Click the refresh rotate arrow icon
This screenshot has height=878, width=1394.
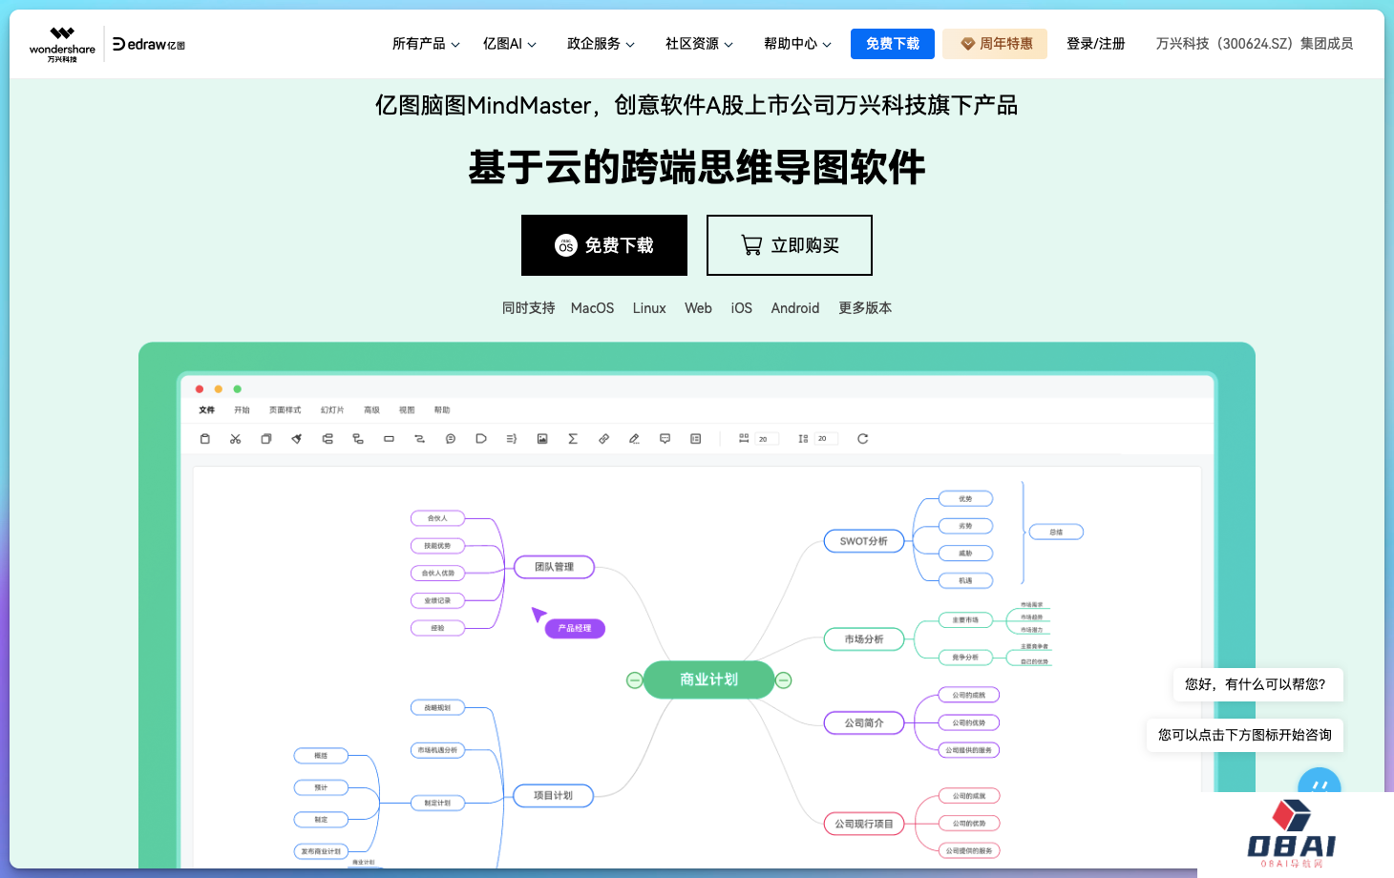click(862, 439)
